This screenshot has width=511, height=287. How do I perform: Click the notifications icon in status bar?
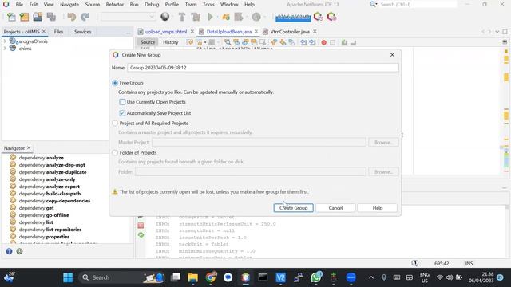[415, 263]
